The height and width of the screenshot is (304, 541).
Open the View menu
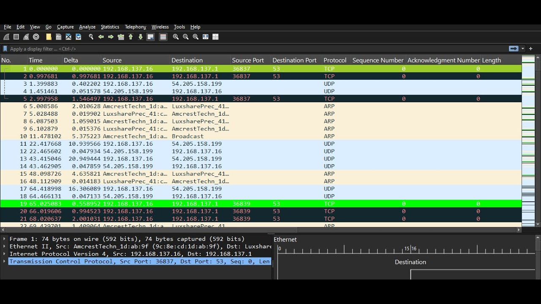35,27
